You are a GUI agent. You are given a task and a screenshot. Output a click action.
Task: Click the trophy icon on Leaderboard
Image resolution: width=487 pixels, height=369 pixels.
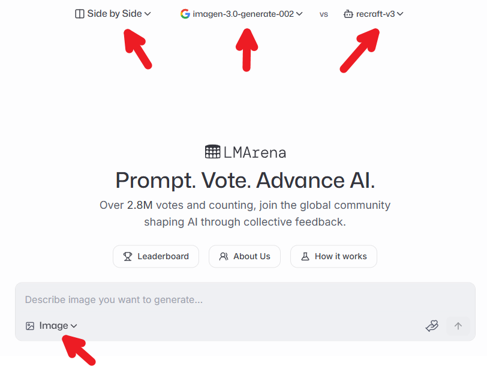128,256
